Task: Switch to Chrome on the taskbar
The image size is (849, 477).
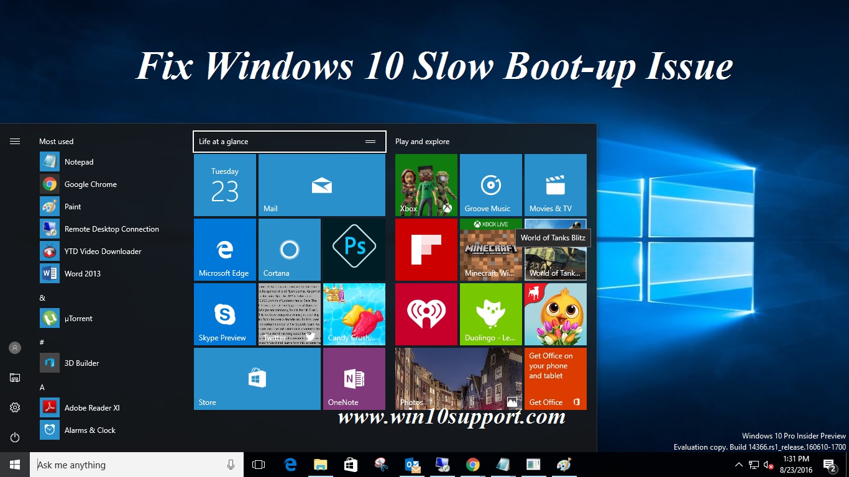Action: tap(473, 465)
